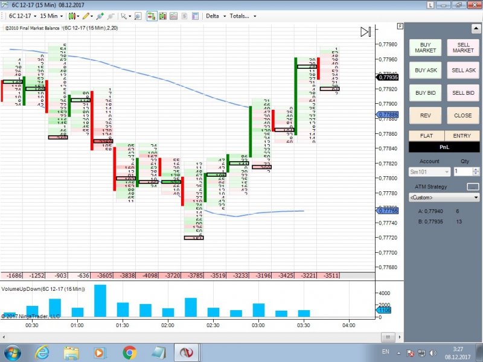The width and height of the screenshot is (483, 362).
Task: Click the BUY BID button
Action: [425, 93]
